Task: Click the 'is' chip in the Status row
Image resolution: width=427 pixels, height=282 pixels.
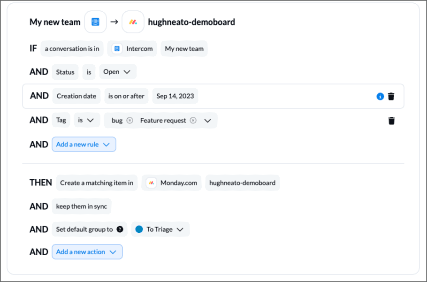Action: (x=89, y=72)
